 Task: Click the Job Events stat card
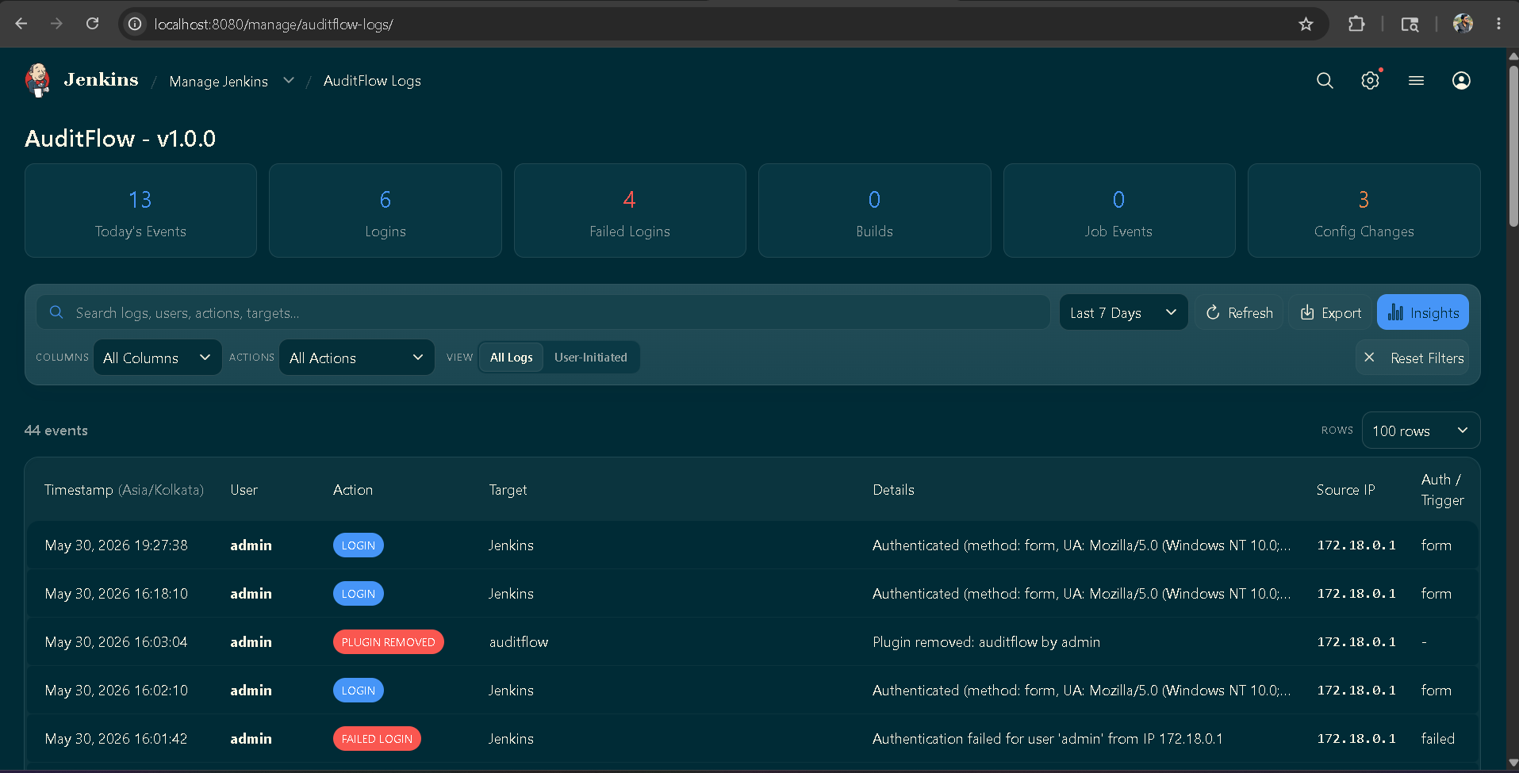click(1119, 211)
